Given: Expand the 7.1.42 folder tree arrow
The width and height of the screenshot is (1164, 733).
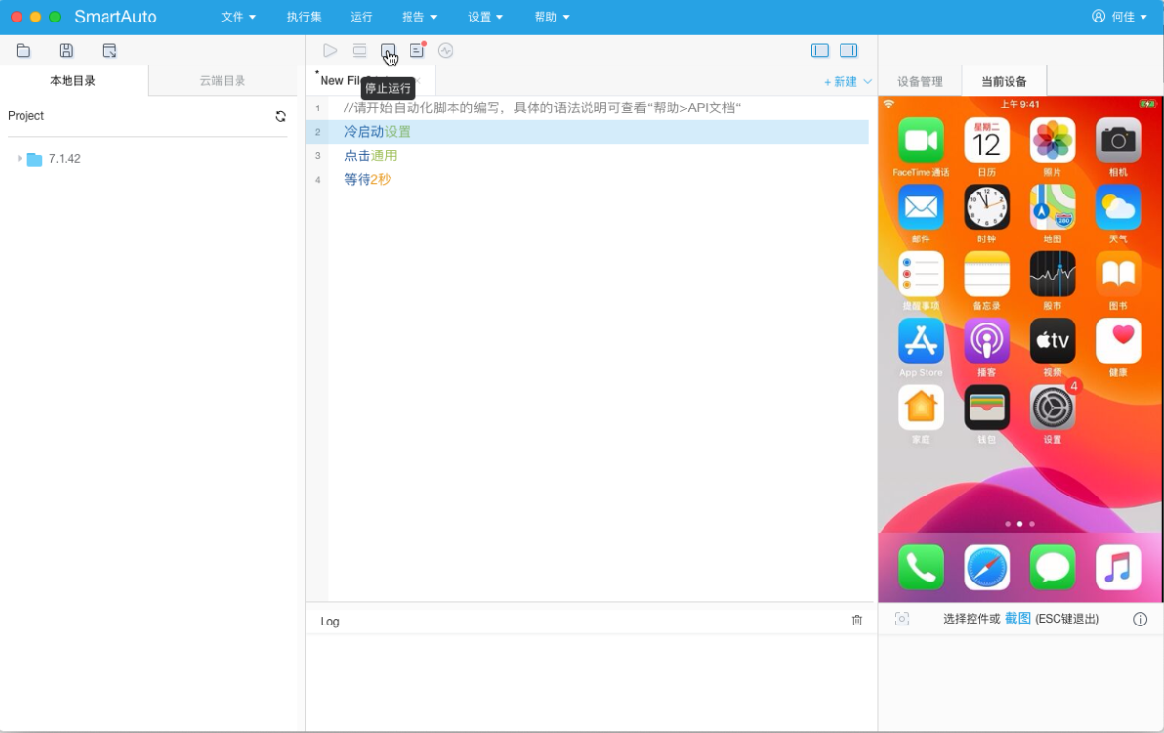Looking at the screenshot, I should [20, 159].
